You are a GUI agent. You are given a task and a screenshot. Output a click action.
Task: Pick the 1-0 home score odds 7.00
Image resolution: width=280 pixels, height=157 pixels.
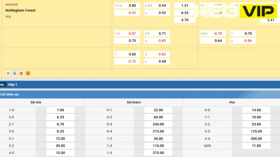[x=60, y=110]
